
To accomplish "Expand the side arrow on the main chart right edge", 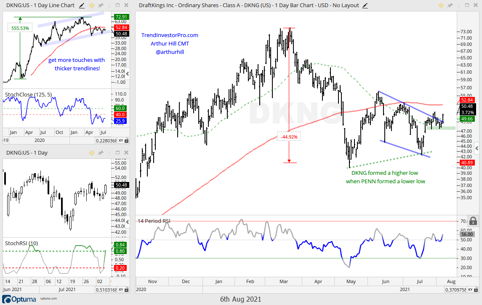I will click(x=477, y=149).
